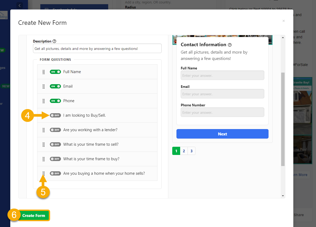316x227 pixels.
Task: Click the green Create Form button
Action: pyautogui.click(x=34, y=215)
